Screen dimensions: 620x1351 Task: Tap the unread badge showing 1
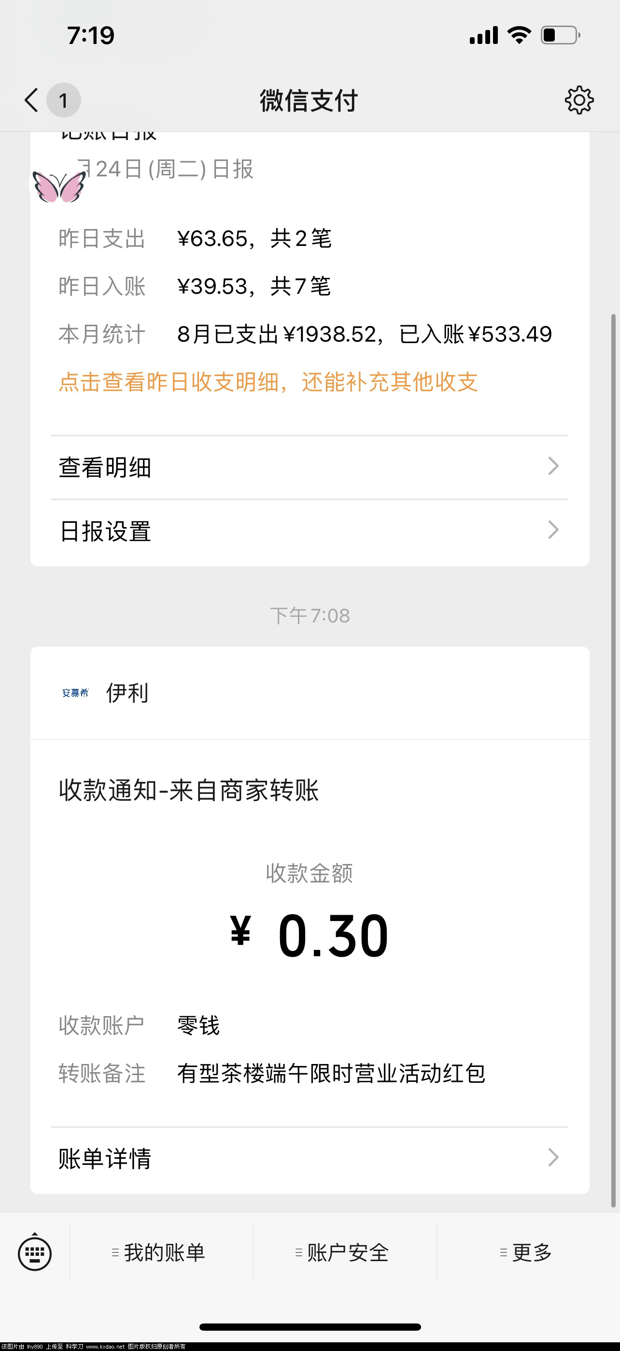tap(63, 100)
